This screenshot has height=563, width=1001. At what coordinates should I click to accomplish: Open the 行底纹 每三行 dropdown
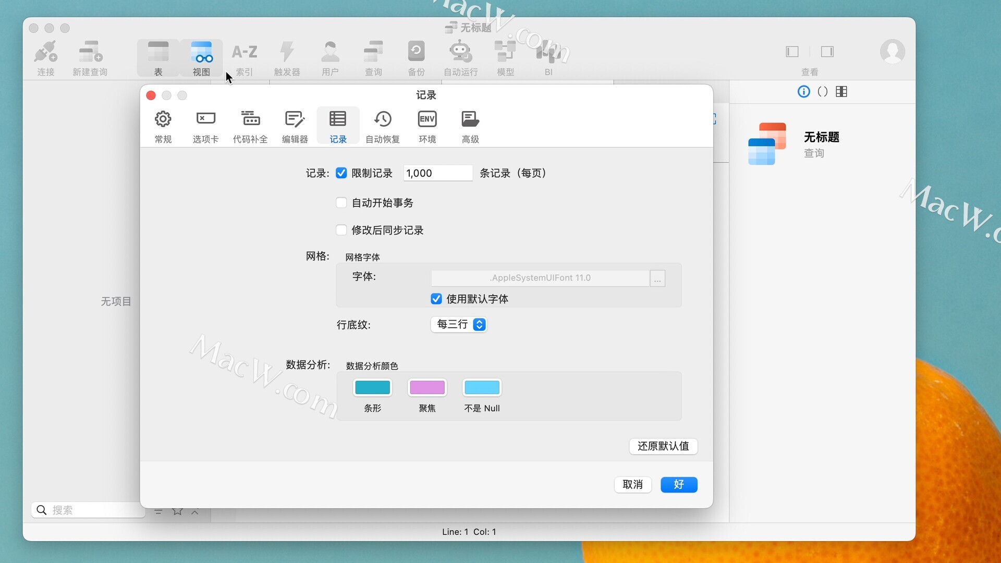[459, 324]
